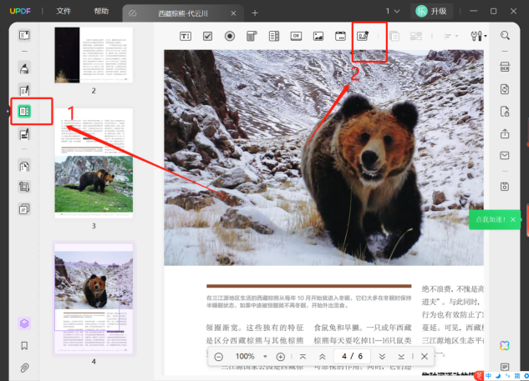Edit the page number field showing 4 / 6
This screenshot has width=529, height=381.
352,356
